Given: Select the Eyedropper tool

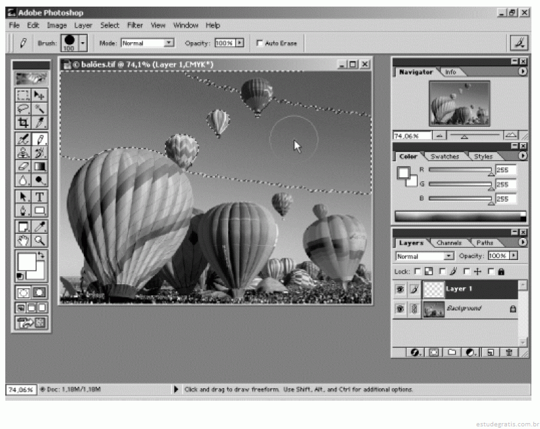Looking at the screenshot, I should click(x=40, y=227).
